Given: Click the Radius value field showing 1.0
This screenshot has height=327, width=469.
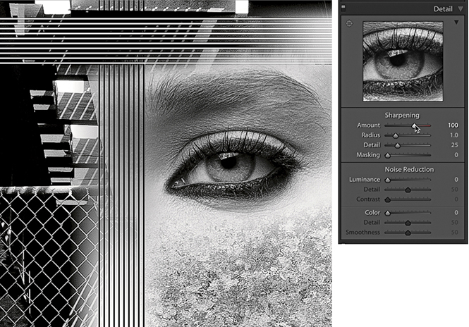Looking at the screenshot, I should click(x=454, y=135).
